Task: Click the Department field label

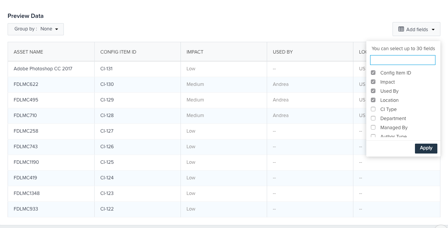Action: [393, 119]
